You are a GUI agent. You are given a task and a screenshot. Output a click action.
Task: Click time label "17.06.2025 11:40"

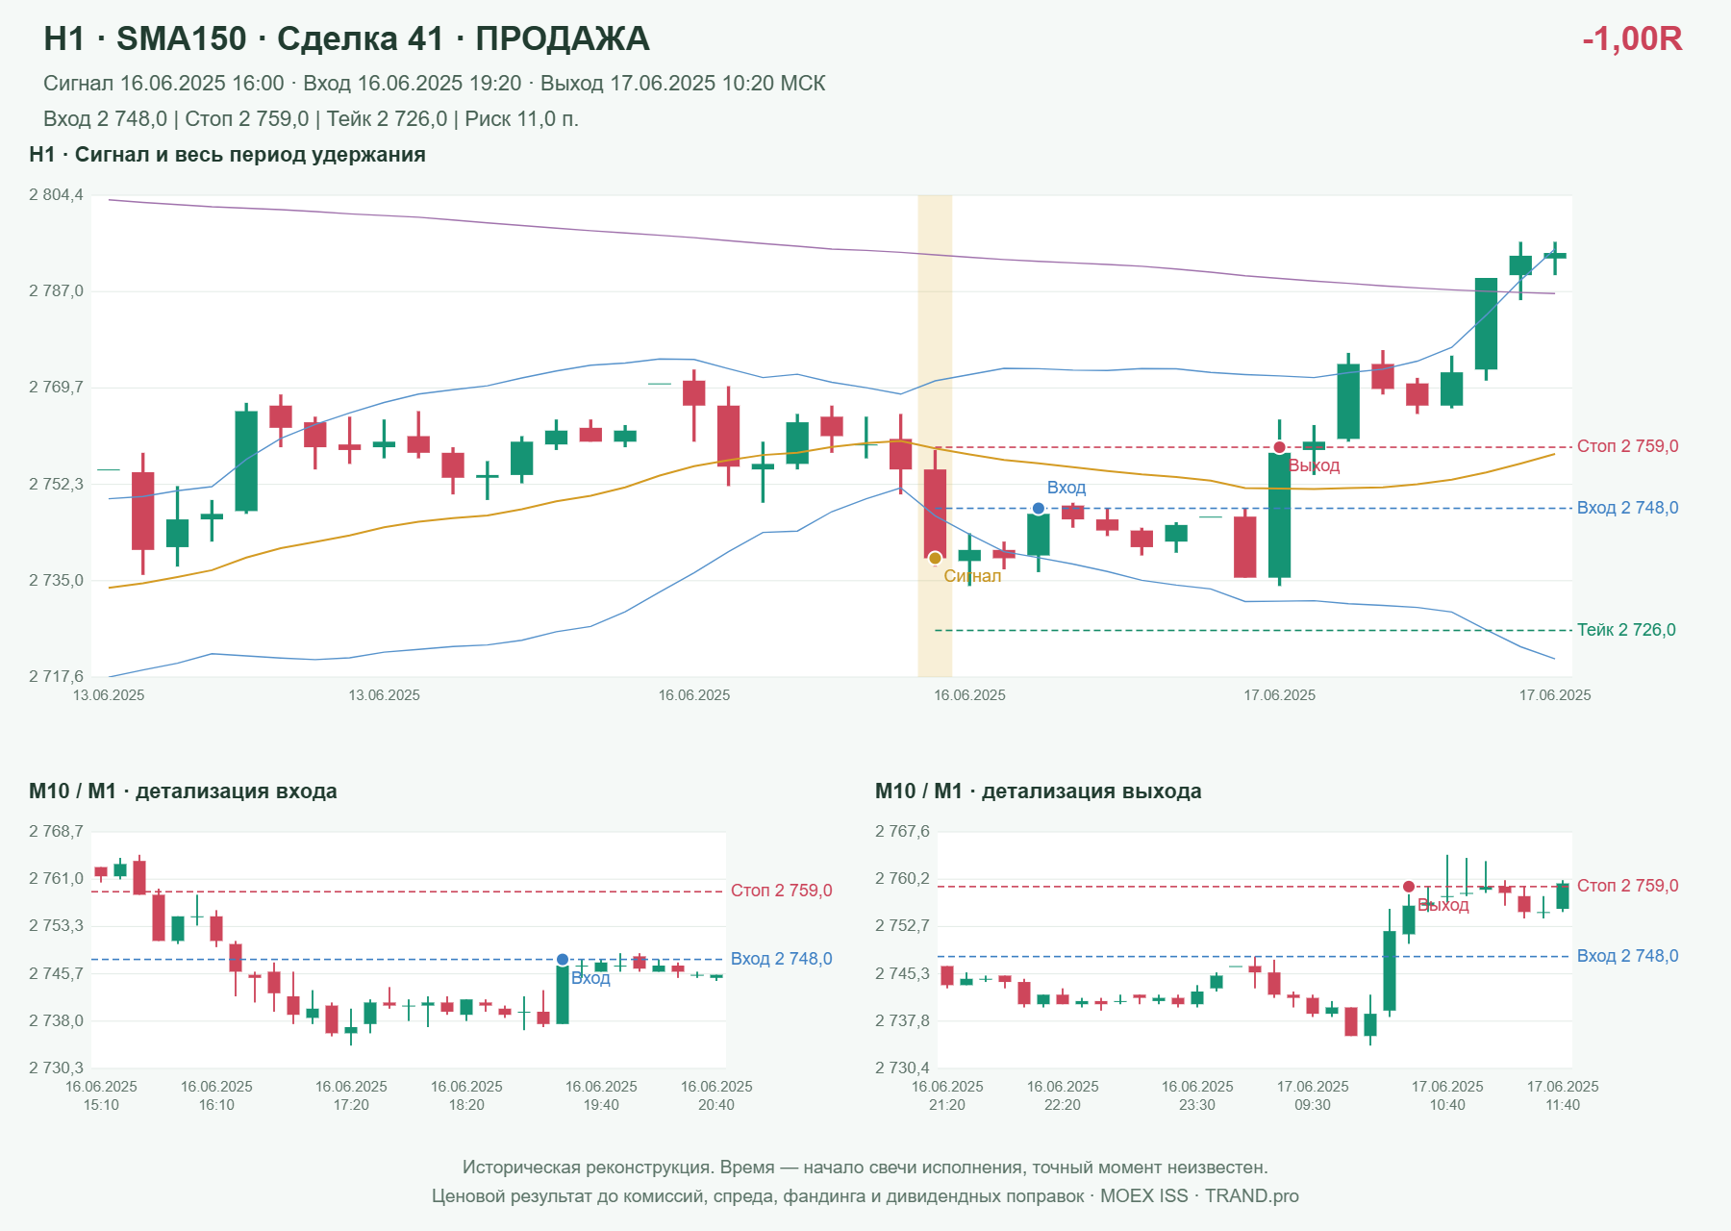(x=1563, y=1095)
